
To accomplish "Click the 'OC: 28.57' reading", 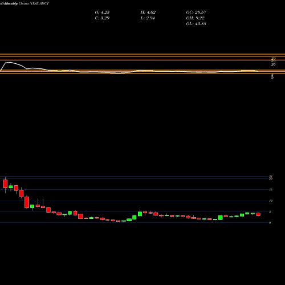I will pyautogui.click(x=196, y=13).
